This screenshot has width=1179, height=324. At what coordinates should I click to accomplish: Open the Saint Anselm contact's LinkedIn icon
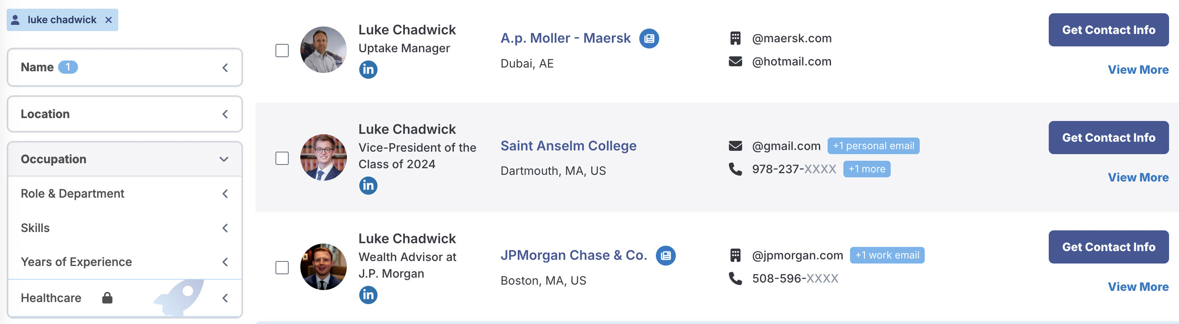pos(368,186)
